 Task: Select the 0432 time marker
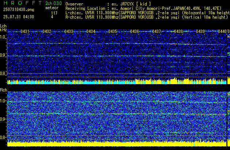(47, 31)
